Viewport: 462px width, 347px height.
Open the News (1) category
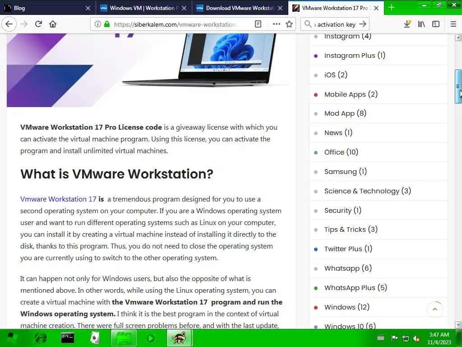[338, 133]
